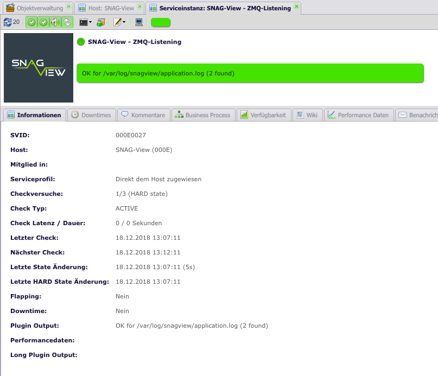Click the 'Performancedaten:' label
This screenshot has width=438, height=376.
pyautogui.click(x=42, y=340)
